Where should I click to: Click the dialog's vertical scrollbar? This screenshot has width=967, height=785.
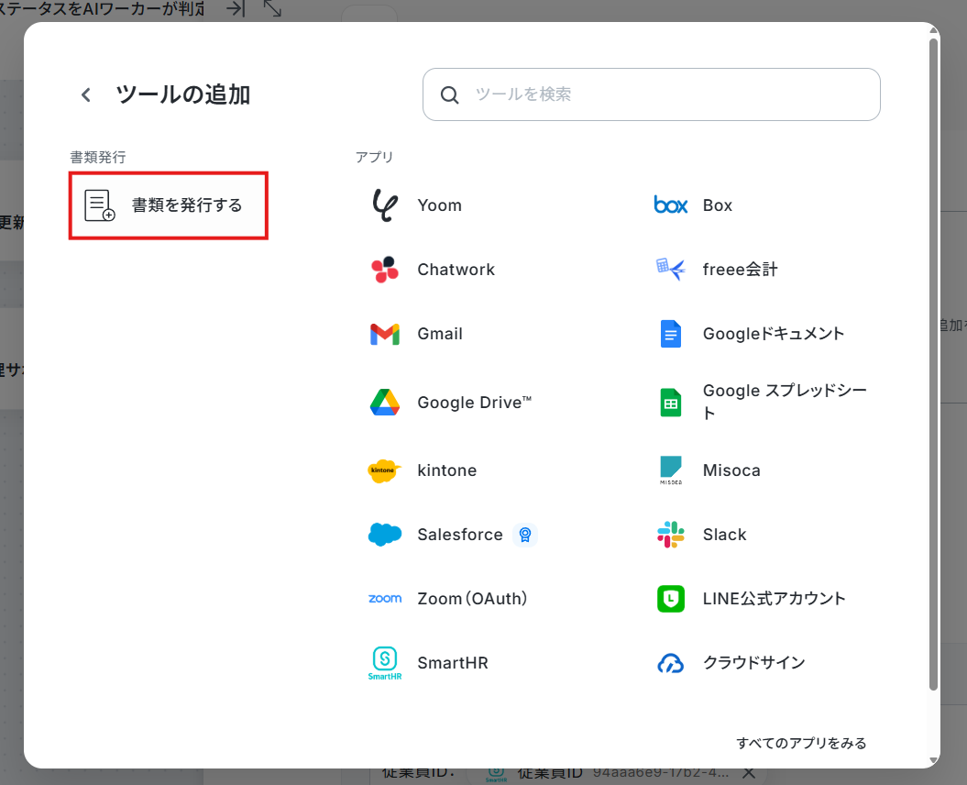pyautogui.click(x=934, y=364)
